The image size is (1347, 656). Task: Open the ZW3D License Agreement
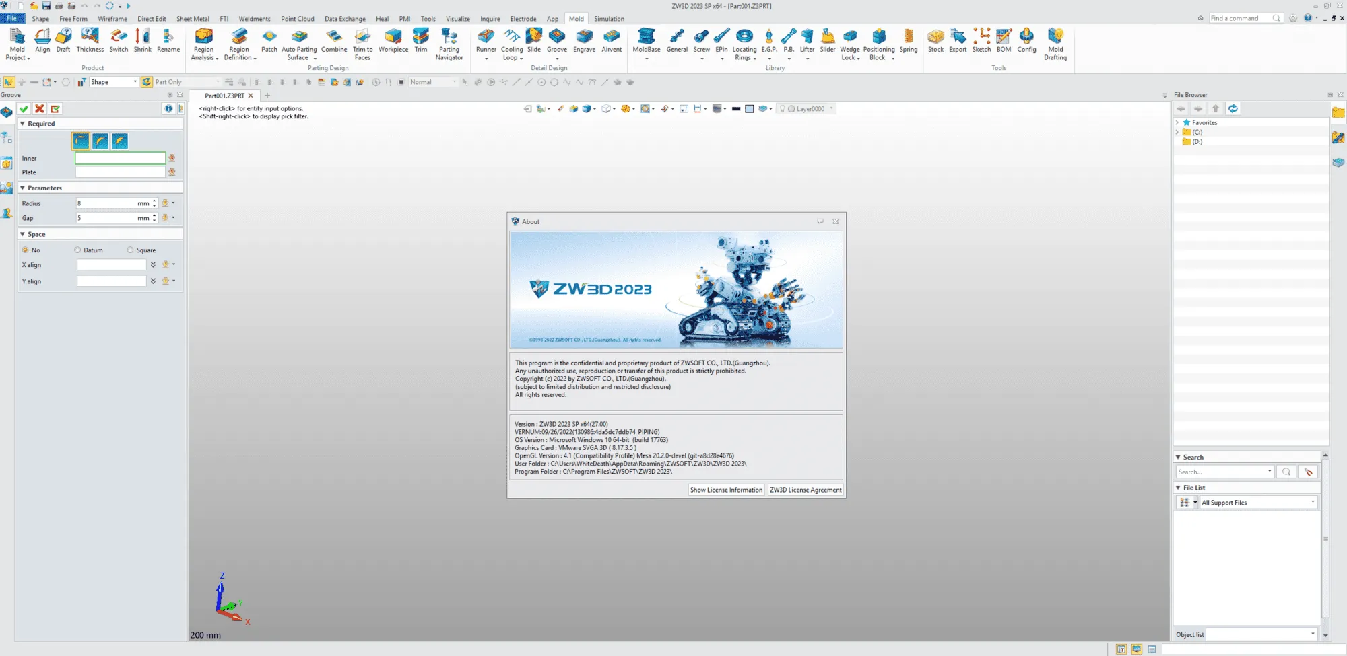[806, 490]
